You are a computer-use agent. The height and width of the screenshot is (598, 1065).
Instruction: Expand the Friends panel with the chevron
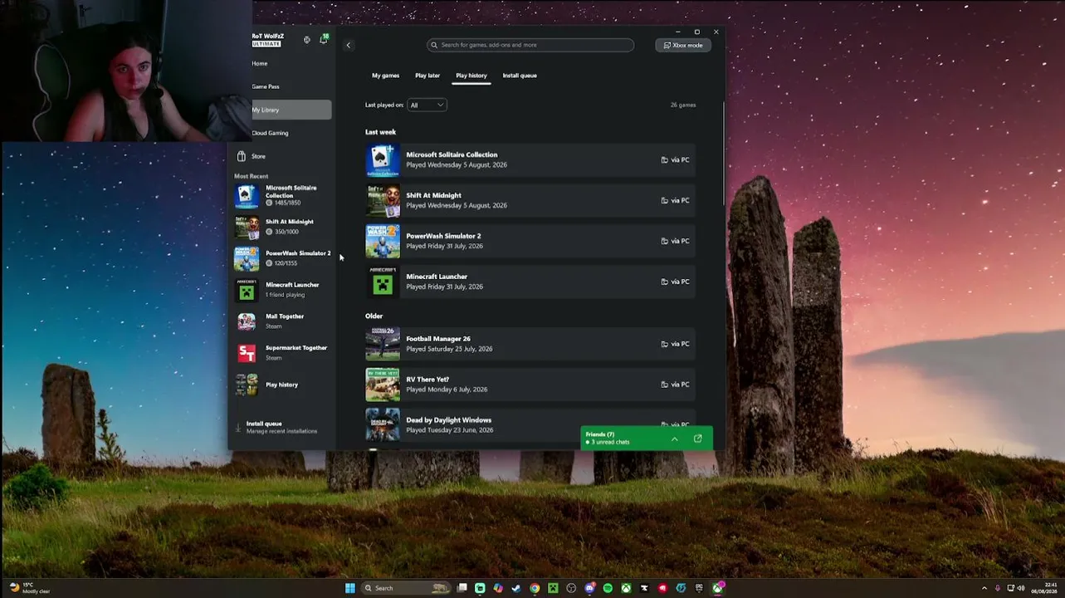(x=674, y=439)
